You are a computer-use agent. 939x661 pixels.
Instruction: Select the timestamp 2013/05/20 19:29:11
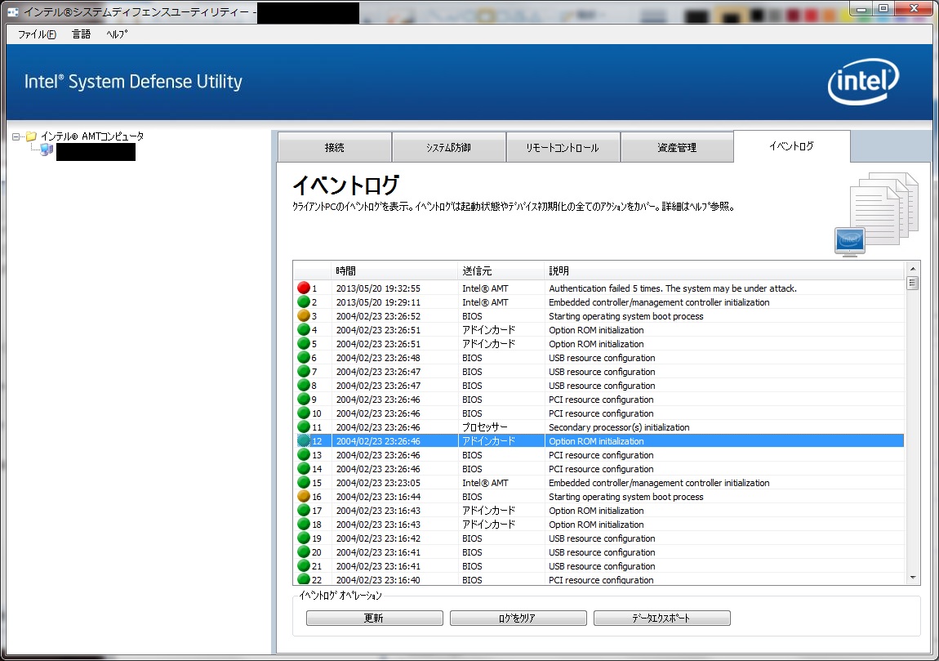click(x=378, y=302)
